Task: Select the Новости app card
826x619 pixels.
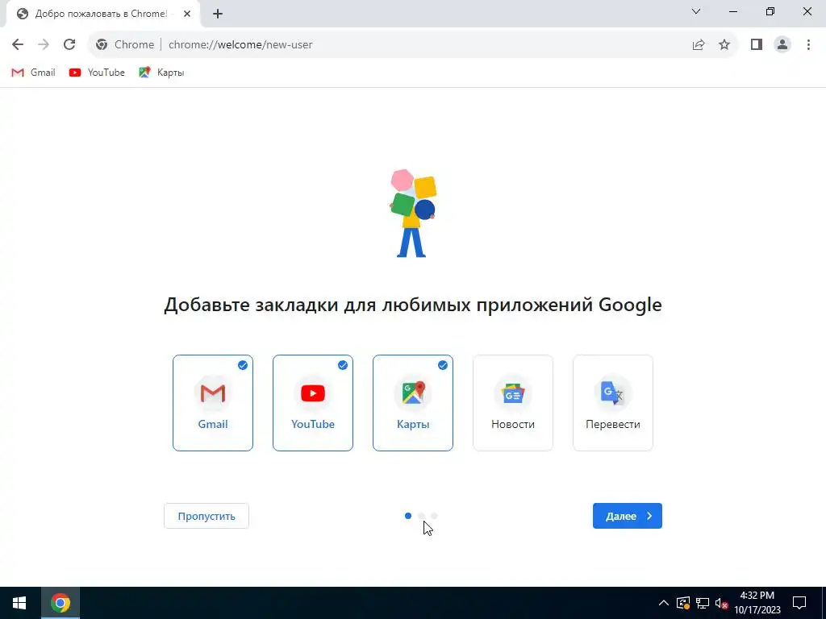Action: coord(513,403)
